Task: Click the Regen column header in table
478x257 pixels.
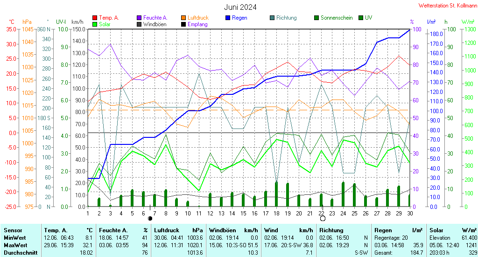Action: [x=383, y=230]
